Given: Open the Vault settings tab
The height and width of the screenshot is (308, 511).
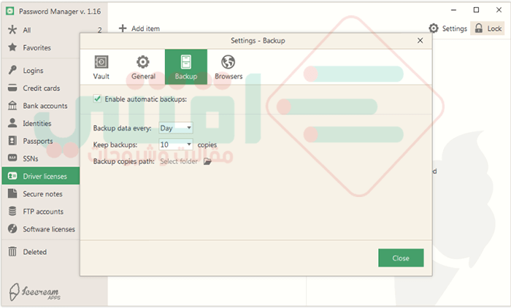Looking at the screenshot, I should (101, 67).
